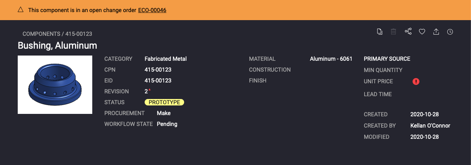Screen dimensions: 471x165
Task: Click the red modified marker beside Revision 2
Action: (x=149, y=90)
